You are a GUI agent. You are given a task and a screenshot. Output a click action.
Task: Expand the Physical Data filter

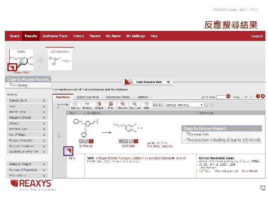point(28,175)
